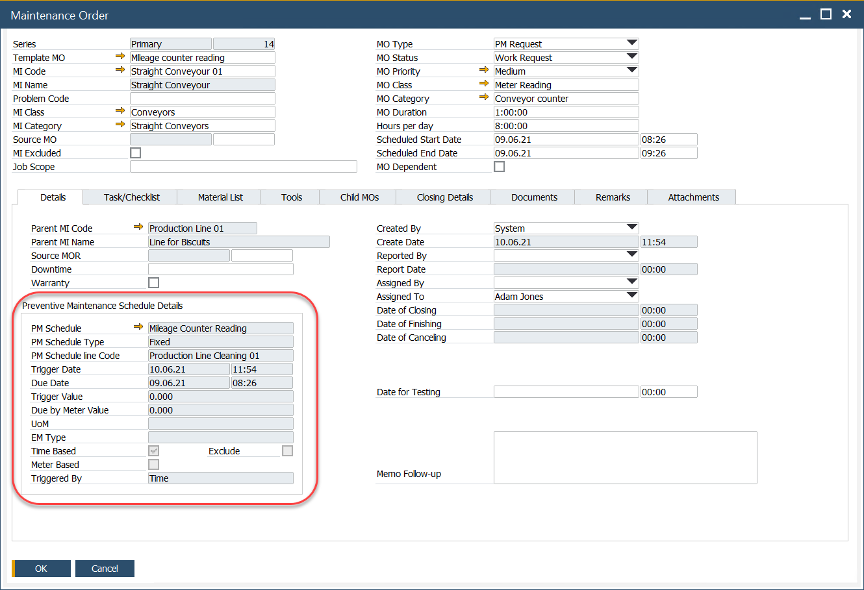The image size is (864, 590).
Task: Open the MO Type dropdown
Action: [x=631, y=43]
